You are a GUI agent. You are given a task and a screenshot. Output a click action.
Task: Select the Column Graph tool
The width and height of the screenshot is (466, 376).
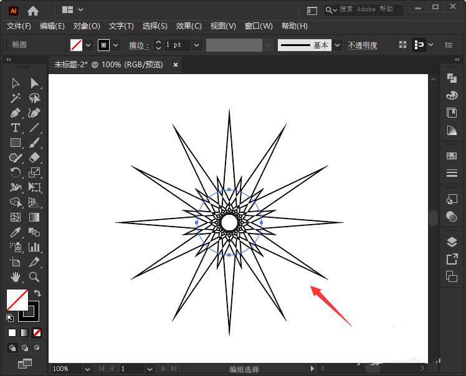(x=34, y=247)
